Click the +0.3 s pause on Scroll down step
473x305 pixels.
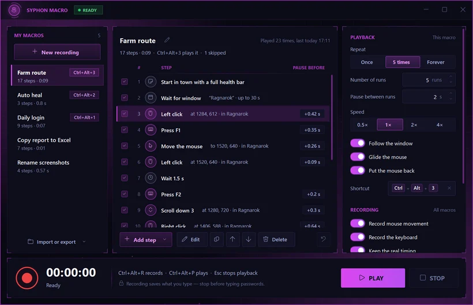313,210
